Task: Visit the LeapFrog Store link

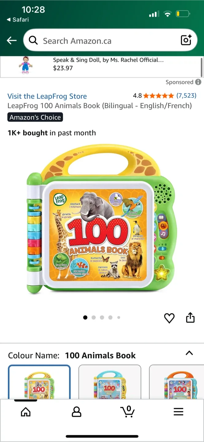Action: click(x=47, y=96)
